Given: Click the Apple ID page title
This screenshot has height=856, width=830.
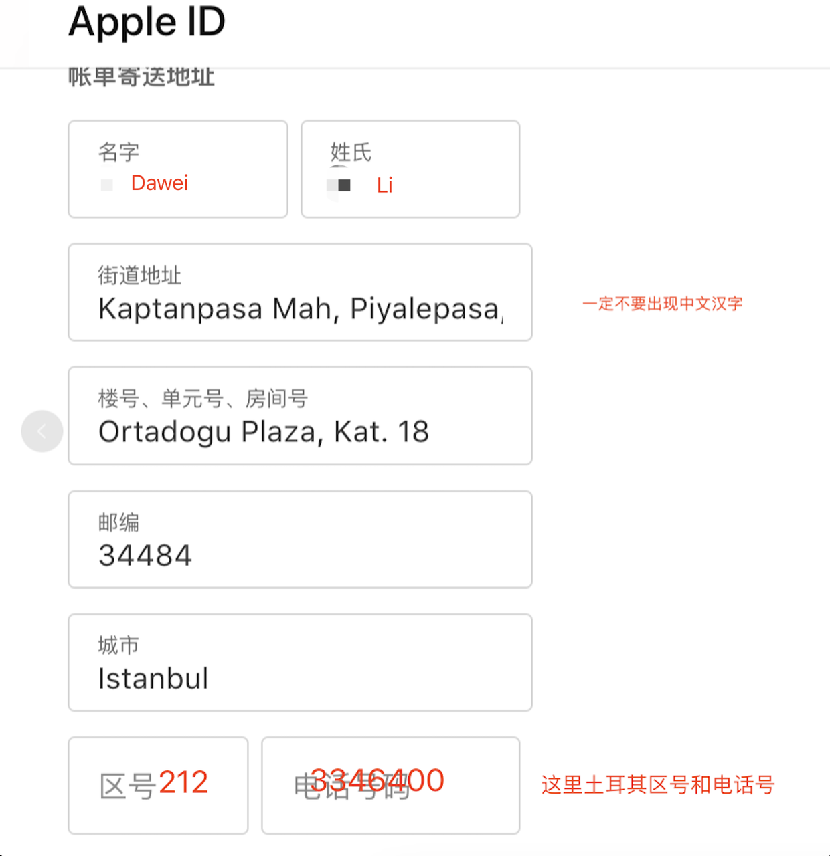Looking at the screenshot, I should (x=147, y=22).
